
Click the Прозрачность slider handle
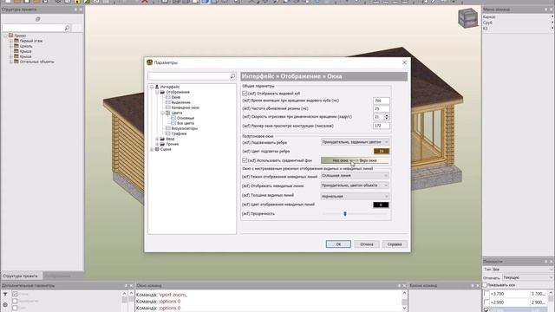[x=345, y=214]
